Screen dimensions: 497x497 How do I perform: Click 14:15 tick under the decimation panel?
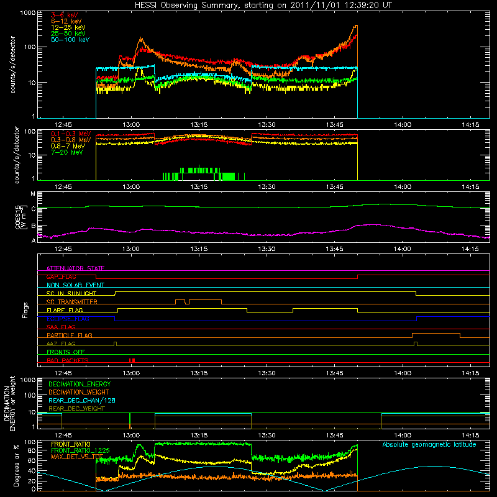point(470,435)
